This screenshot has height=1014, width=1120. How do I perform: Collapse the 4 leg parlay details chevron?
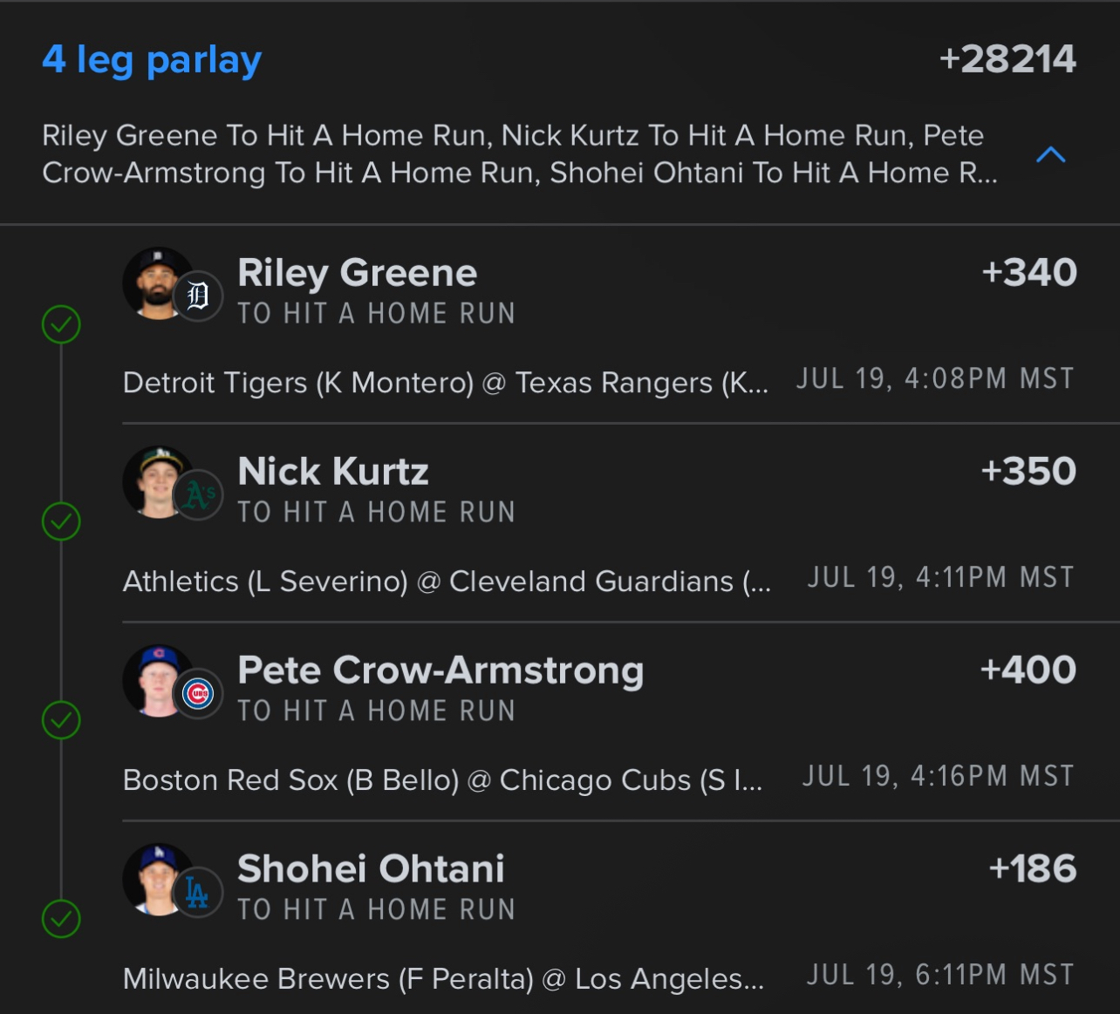point(1050,155)
